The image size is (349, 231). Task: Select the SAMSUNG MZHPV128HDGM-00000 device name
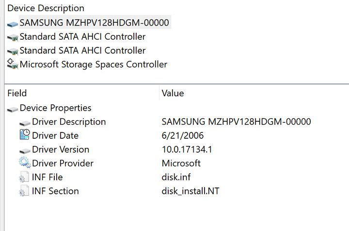[94, 23]
